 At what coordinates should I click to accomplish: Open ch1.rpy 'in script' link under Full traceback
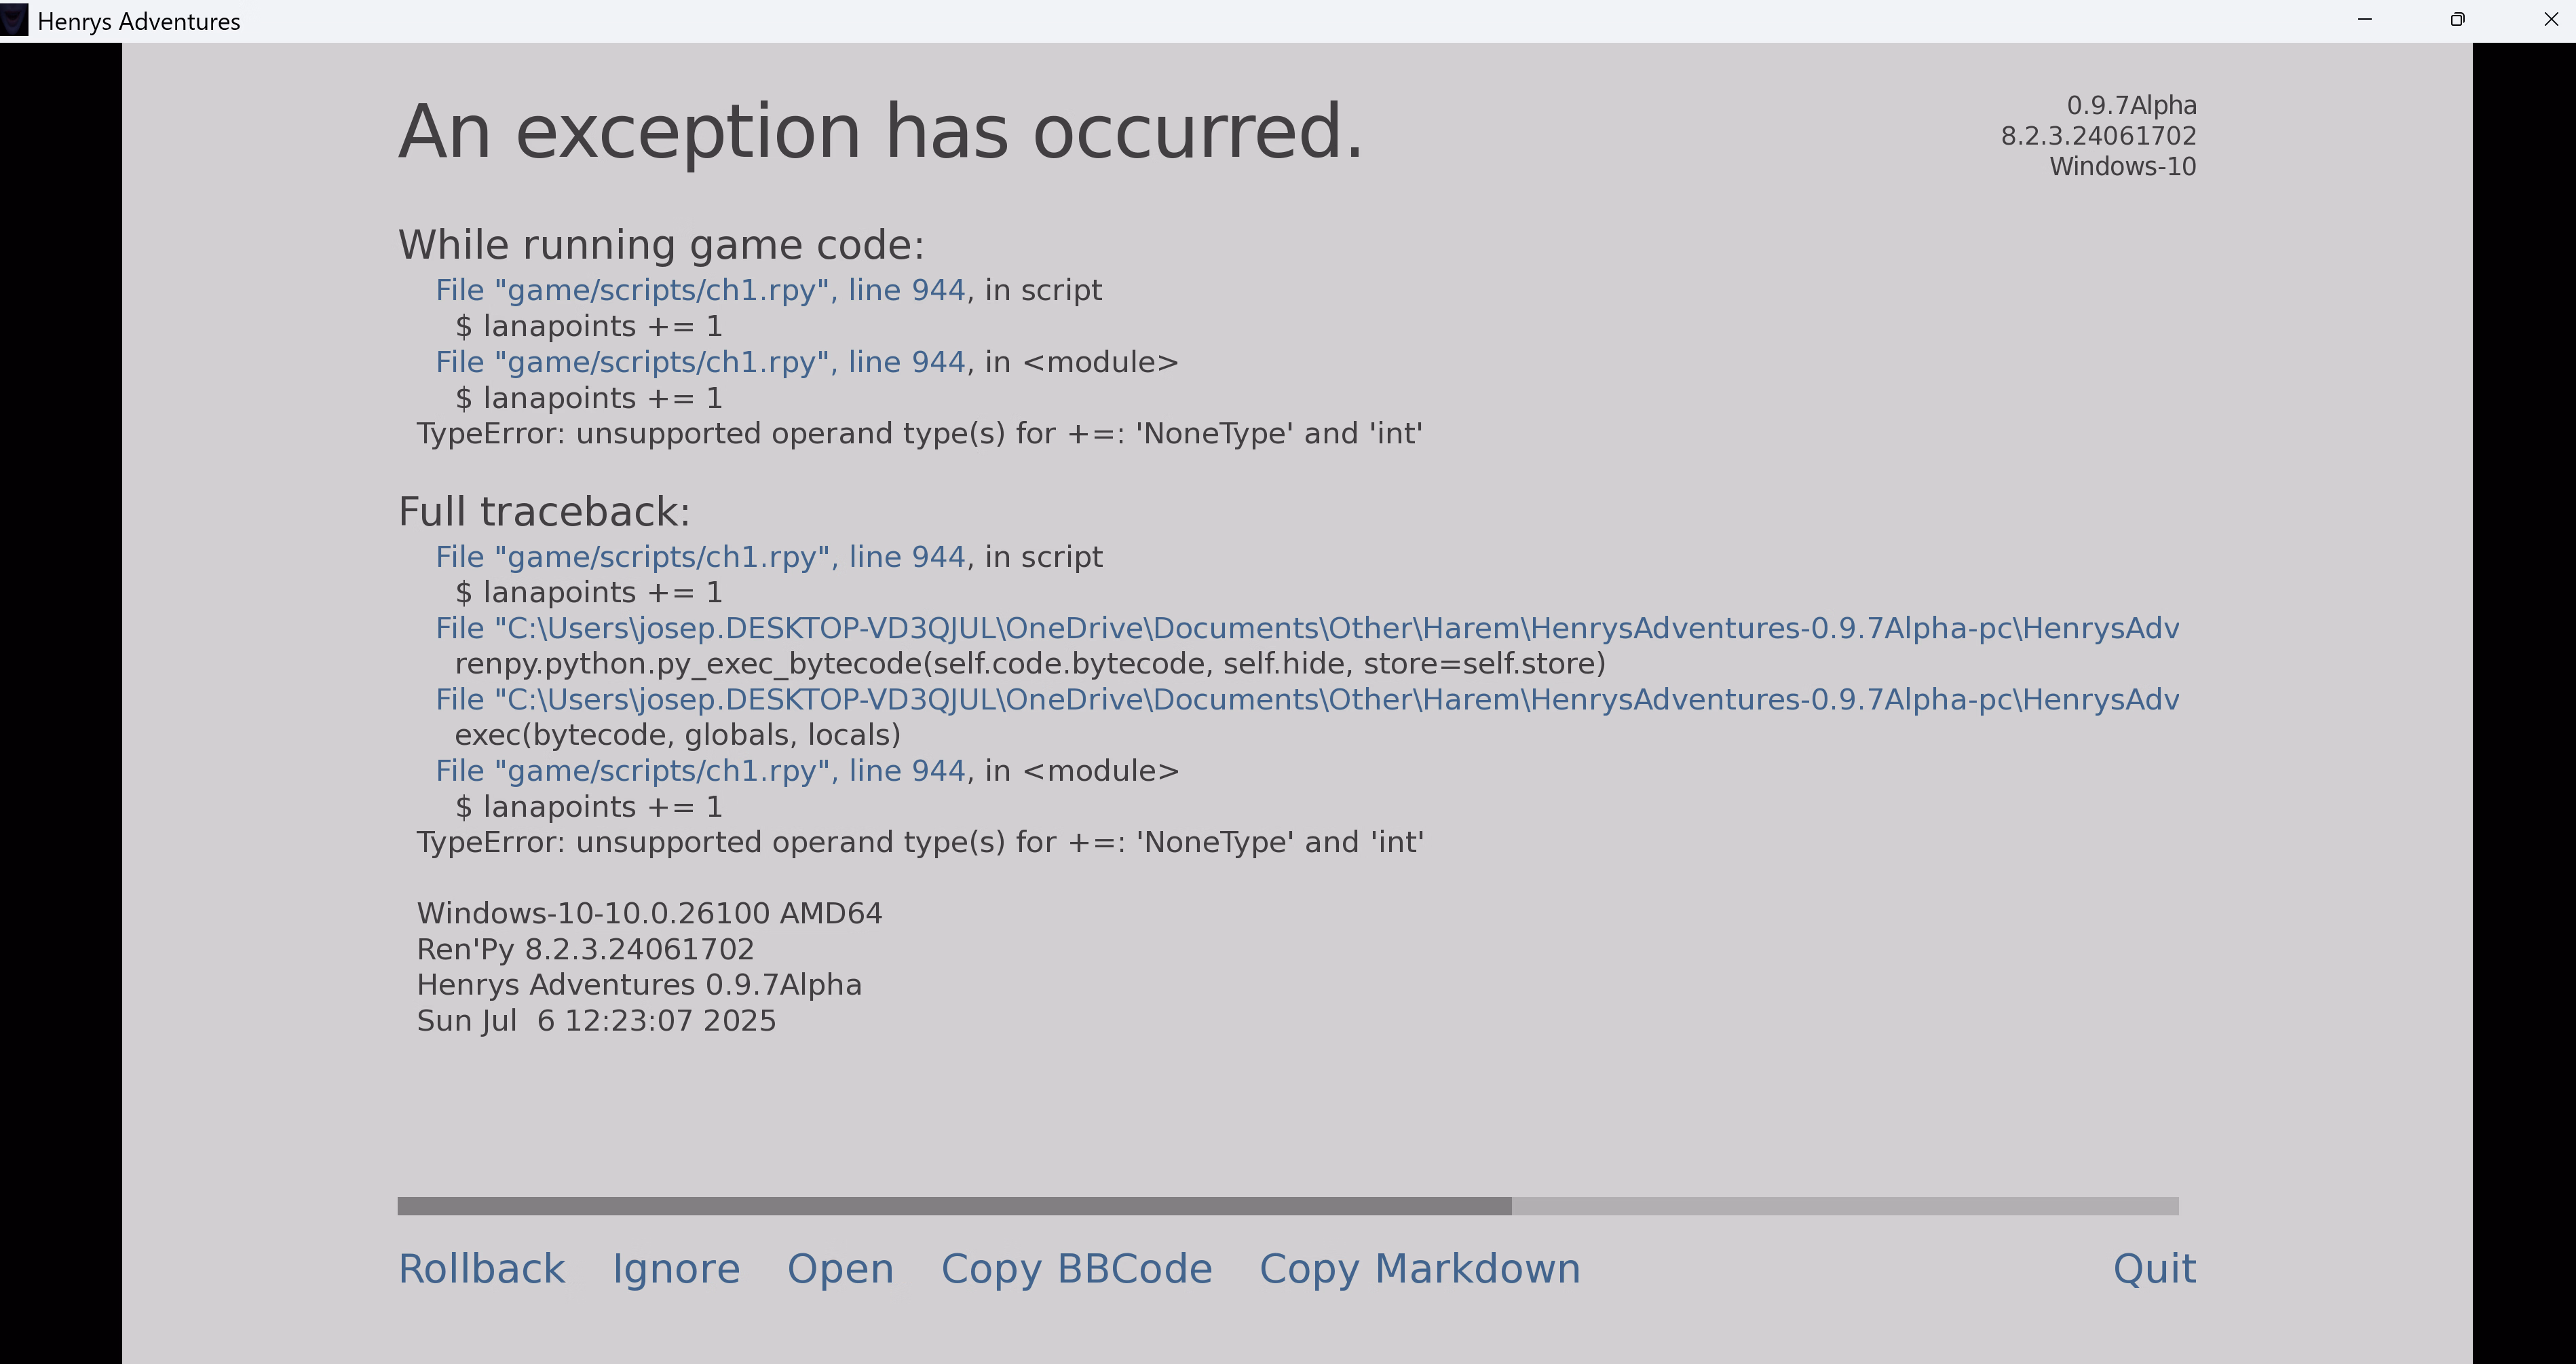pos(700,557)
